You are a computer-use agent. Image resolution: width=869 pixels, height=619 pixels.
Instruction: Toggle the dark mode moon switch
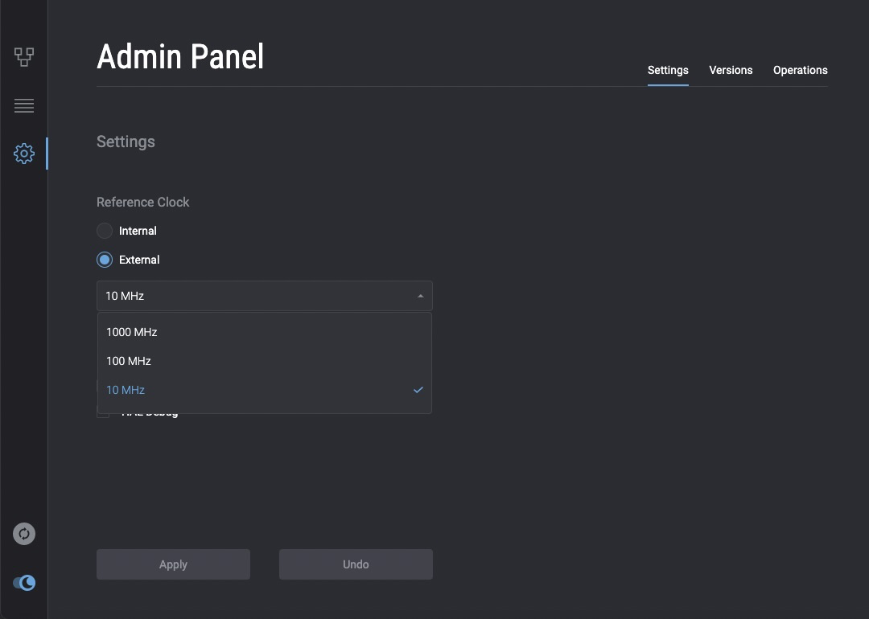coord(24,583)
